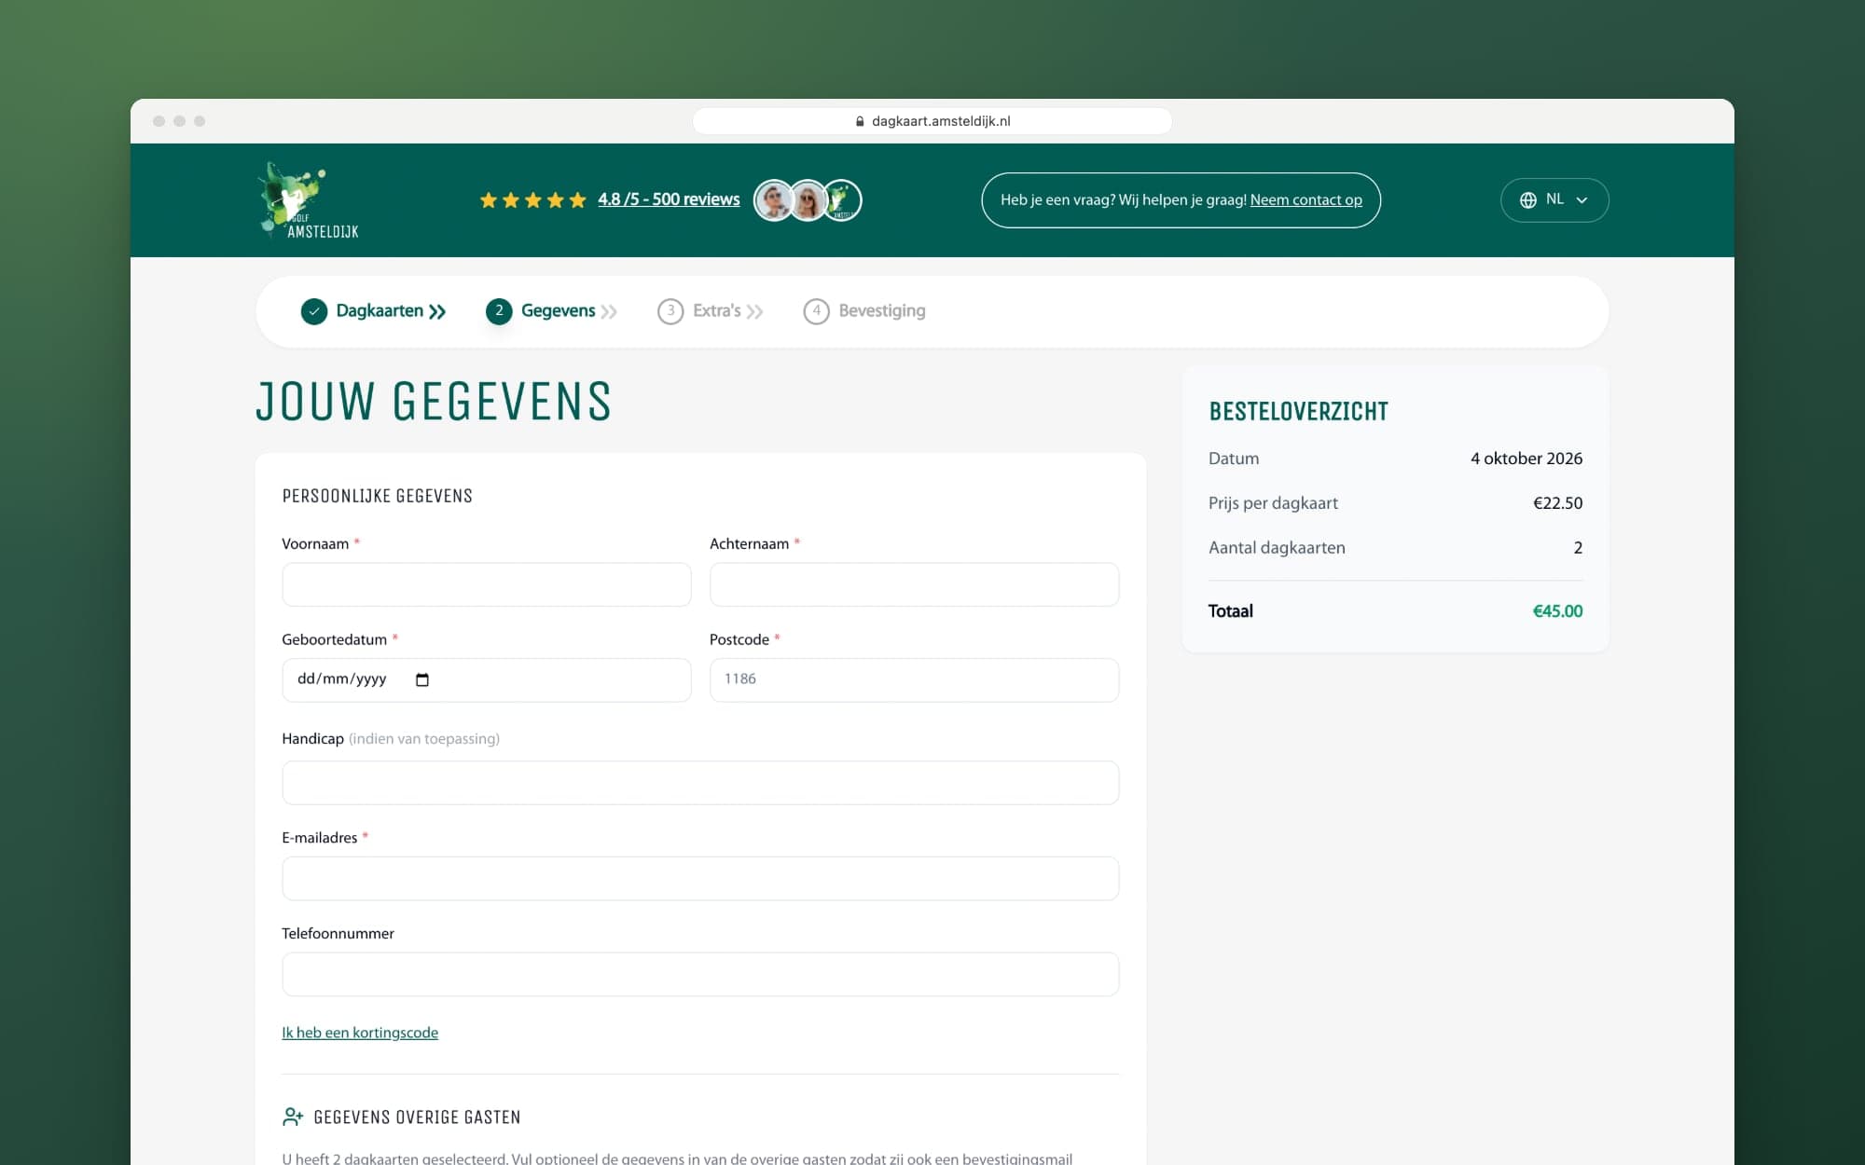Open the calendar picker for Geboortedatum
The image size is (1865, 1165).
(422, 680)
